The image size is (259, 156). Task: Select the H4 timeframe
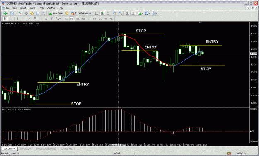[94, 19]
